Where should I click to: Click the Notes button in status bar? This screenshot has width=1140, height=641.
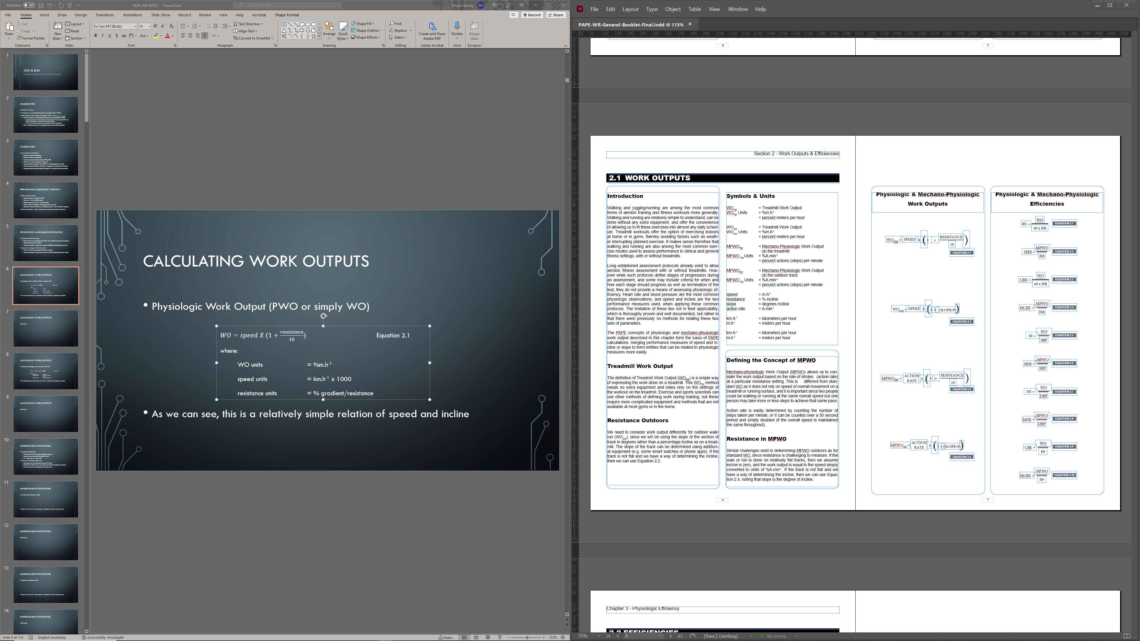[x=446, y=637]
